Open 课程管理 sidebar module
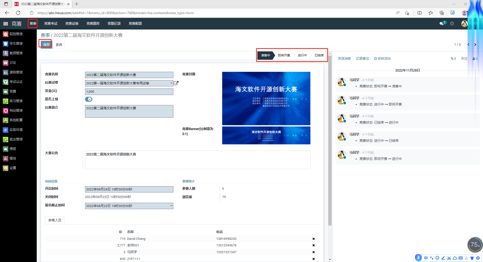 coord(13,72)
